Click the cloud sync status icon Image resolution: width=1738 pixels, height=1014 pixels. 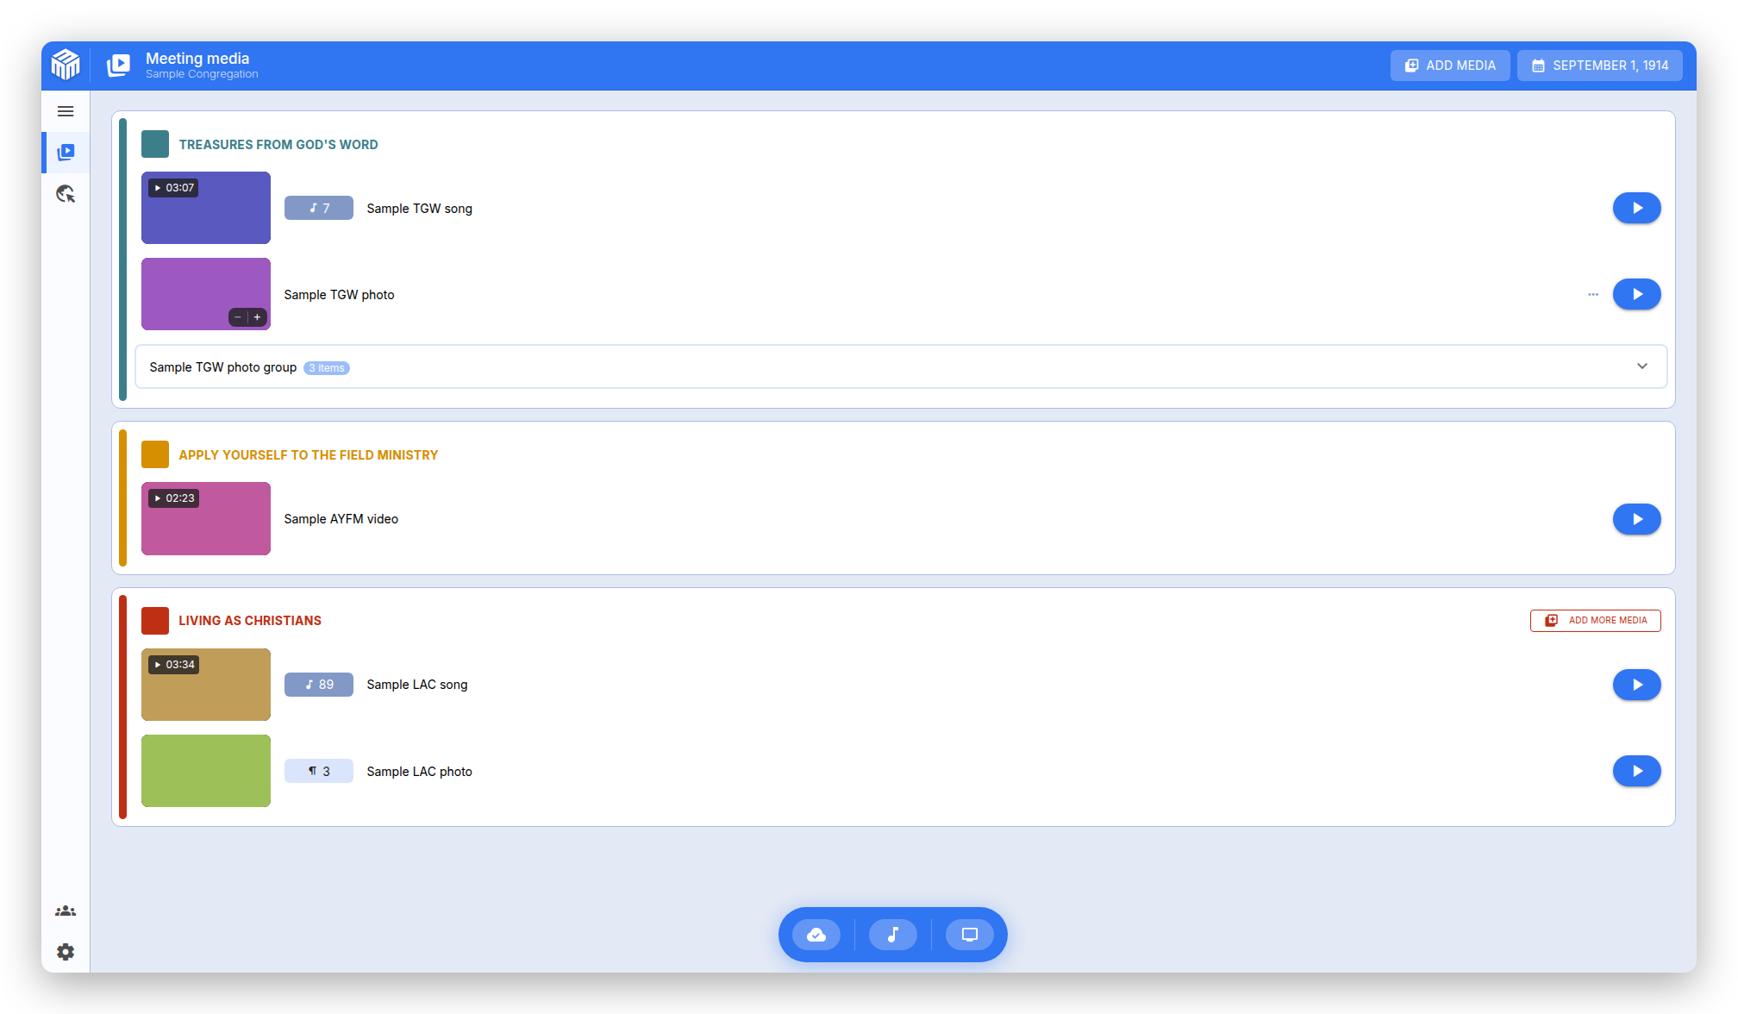pos(816,935)
